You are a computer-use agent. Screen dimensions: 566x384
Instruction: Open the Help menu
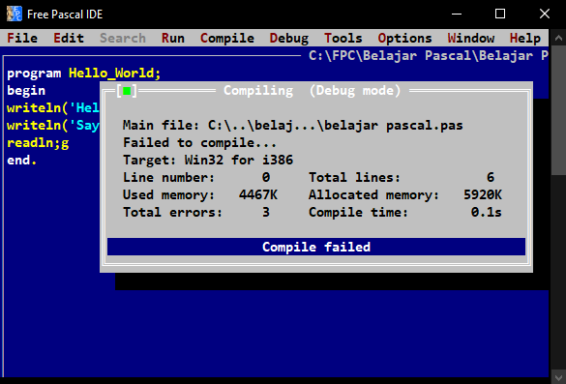point(524,38)
